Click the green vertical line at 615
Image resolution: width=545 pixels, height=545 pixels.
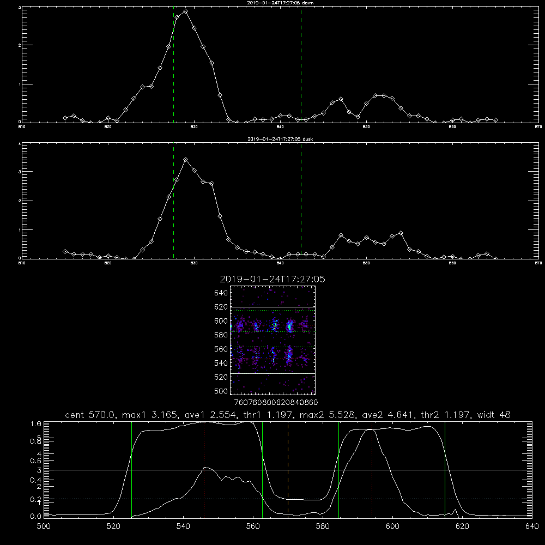point(445,470)
